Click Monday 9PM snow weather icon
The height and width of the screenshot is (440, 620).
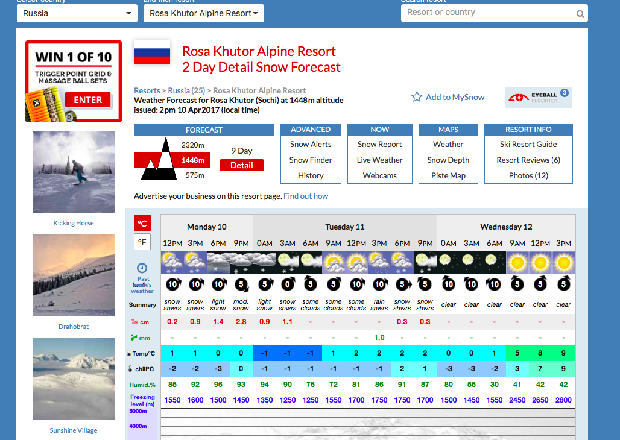(241, 263)
